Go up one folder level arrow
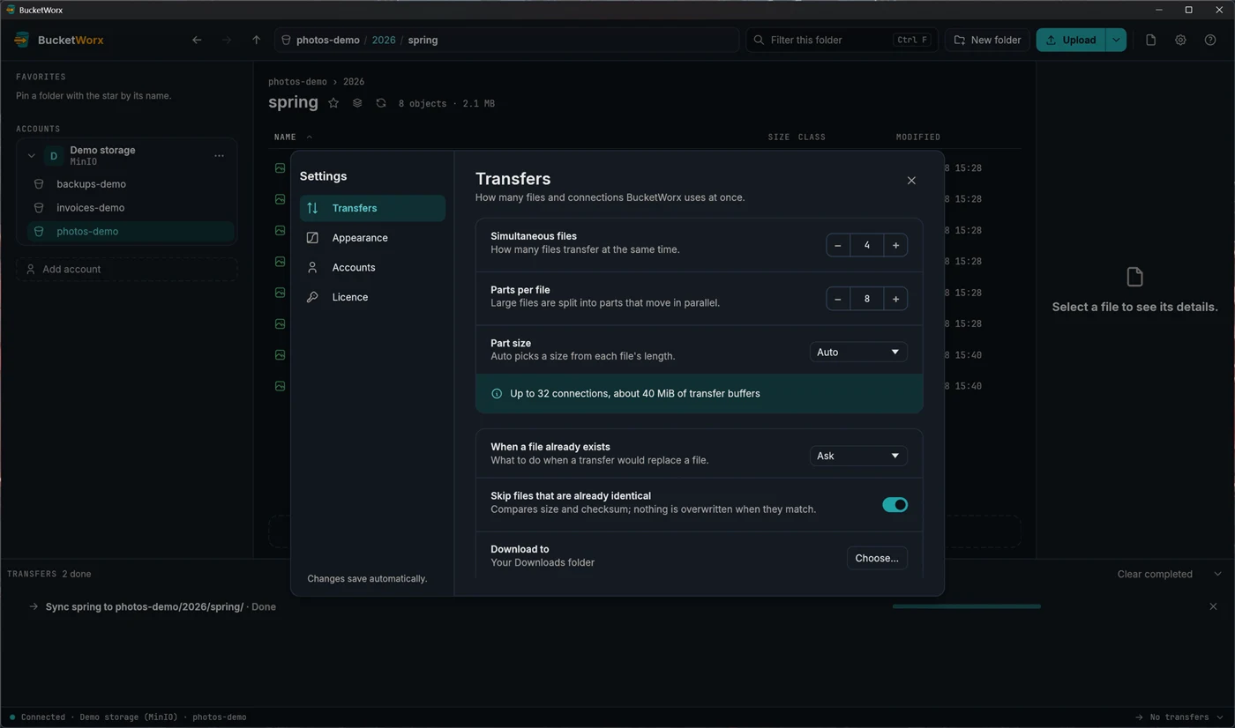1235x728 pixels. coord(257,40)
